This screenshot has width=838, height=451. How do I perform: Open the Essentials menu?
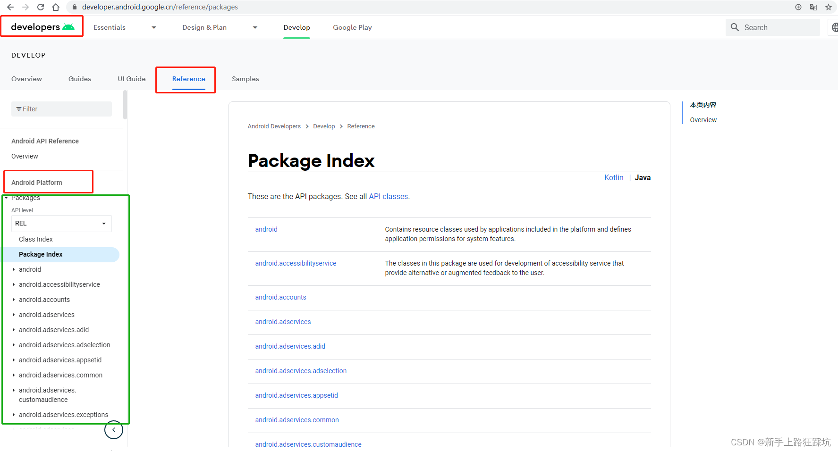(x=110, y=27)
